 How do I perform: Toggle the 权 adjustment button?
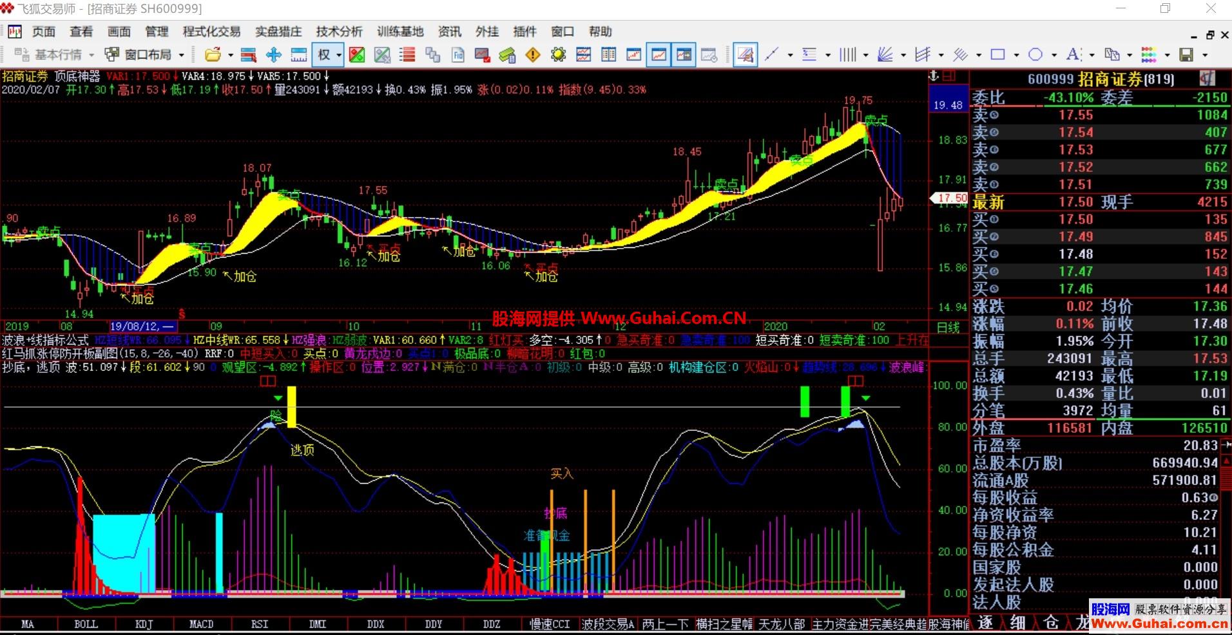point(324,55)
